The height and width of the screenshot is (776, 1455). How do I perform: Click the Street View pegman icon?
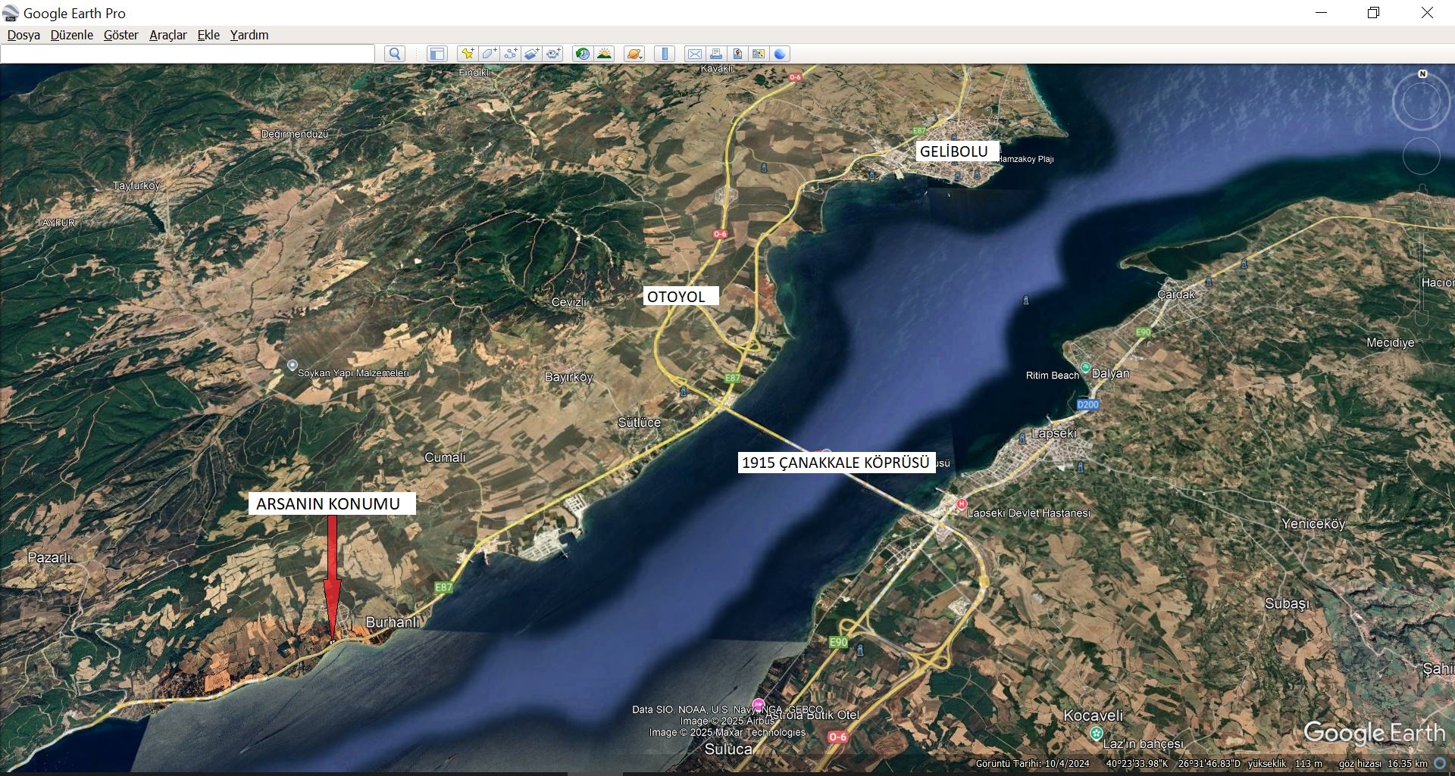click(x=1422, y=198)
